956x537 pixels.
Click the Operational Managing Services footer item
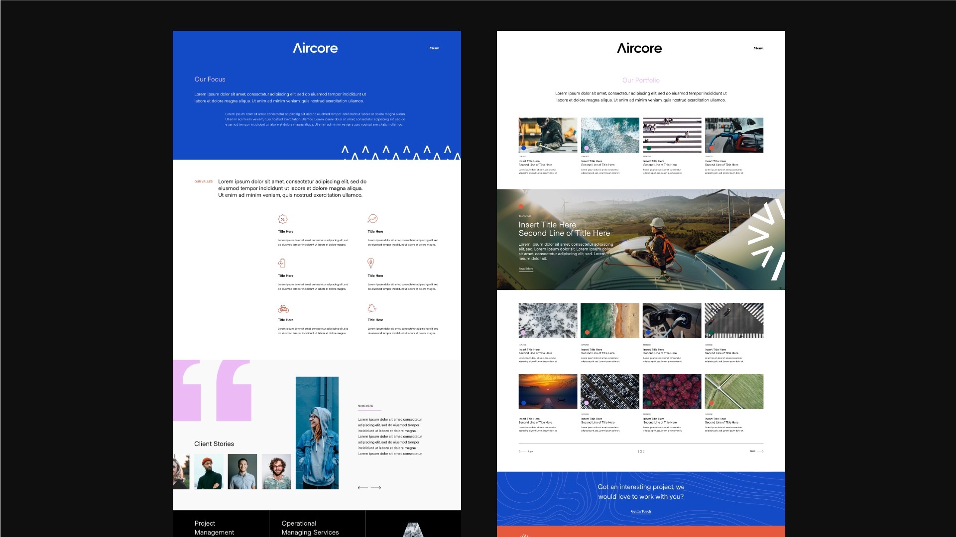click(x=310, y=528)
